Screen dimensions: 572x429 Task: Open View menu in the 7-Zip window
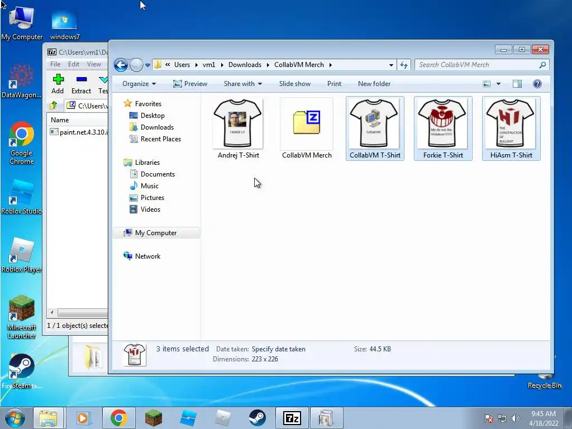click(x=94, y=64)
